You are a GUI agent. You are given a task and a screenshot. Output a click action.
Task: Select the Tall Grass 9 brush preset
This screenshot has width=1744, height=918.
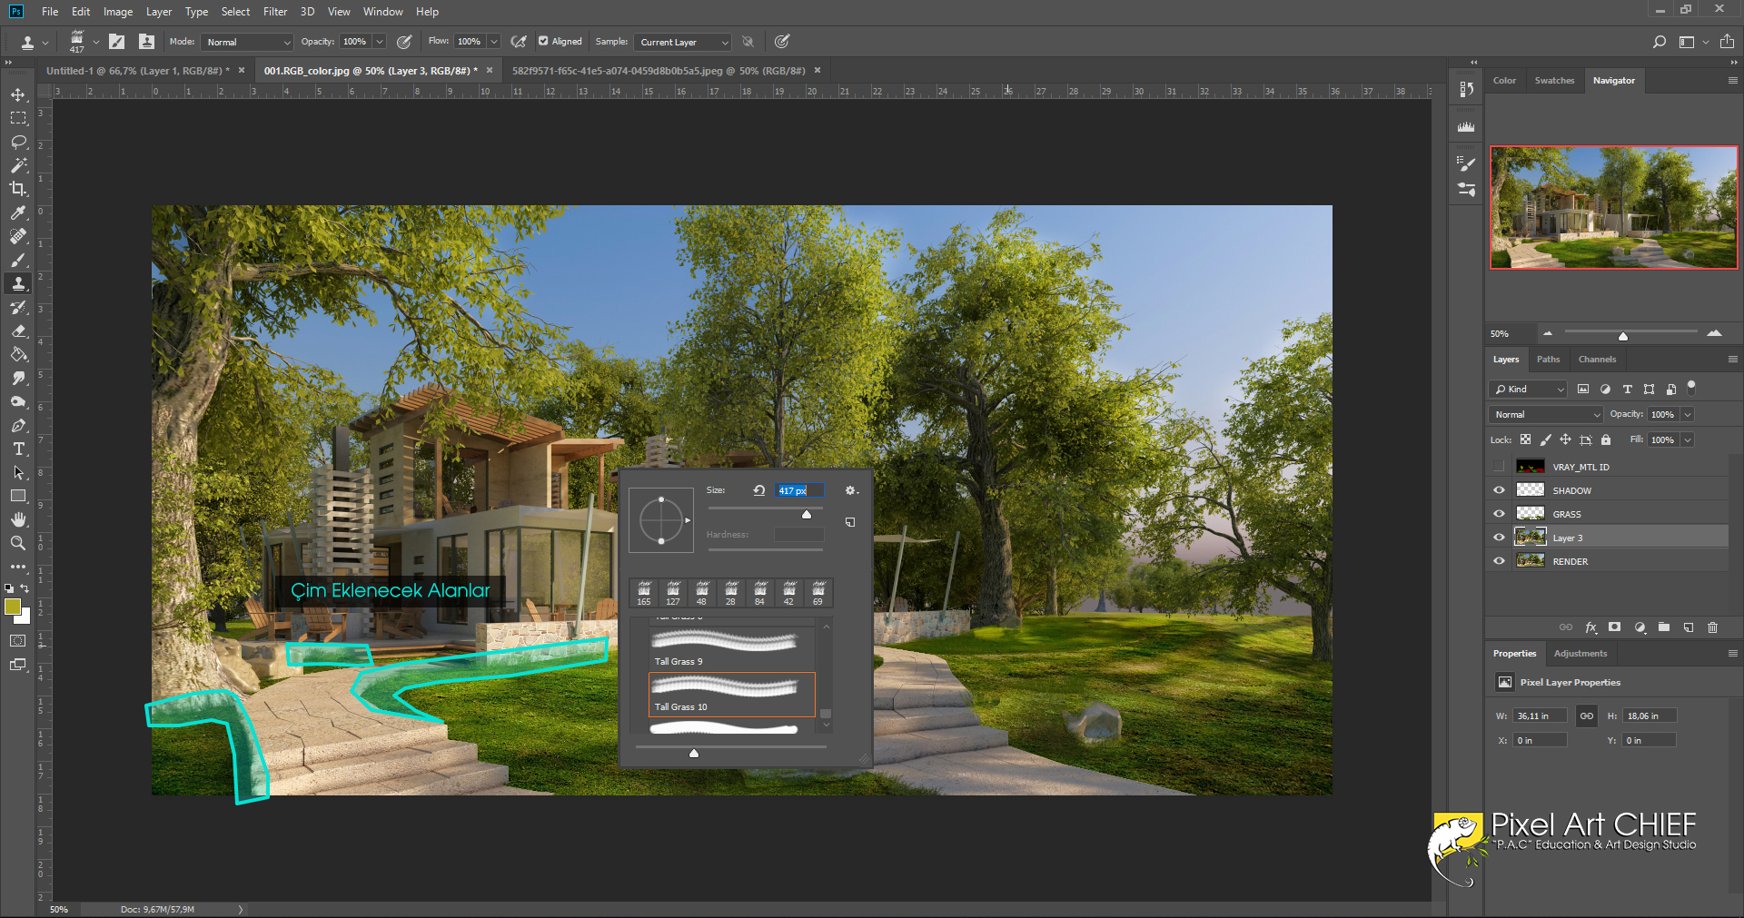[x=732, y=648]
